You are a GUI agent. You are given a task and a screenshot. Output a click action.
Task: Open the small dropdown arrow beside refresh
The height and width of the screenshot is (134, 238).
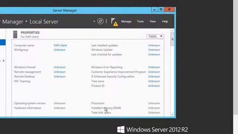pyautogui.click(x=94, y=22)
